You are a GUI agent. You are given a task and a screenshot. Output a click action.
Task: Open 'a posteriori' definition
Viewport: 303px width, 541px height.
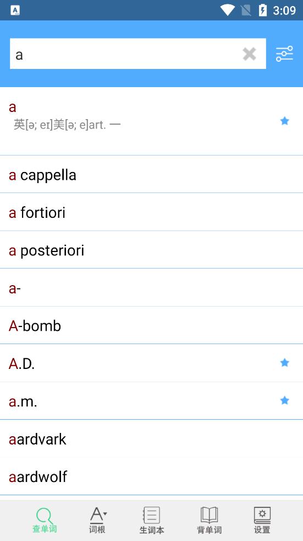(x=151, y=249)
